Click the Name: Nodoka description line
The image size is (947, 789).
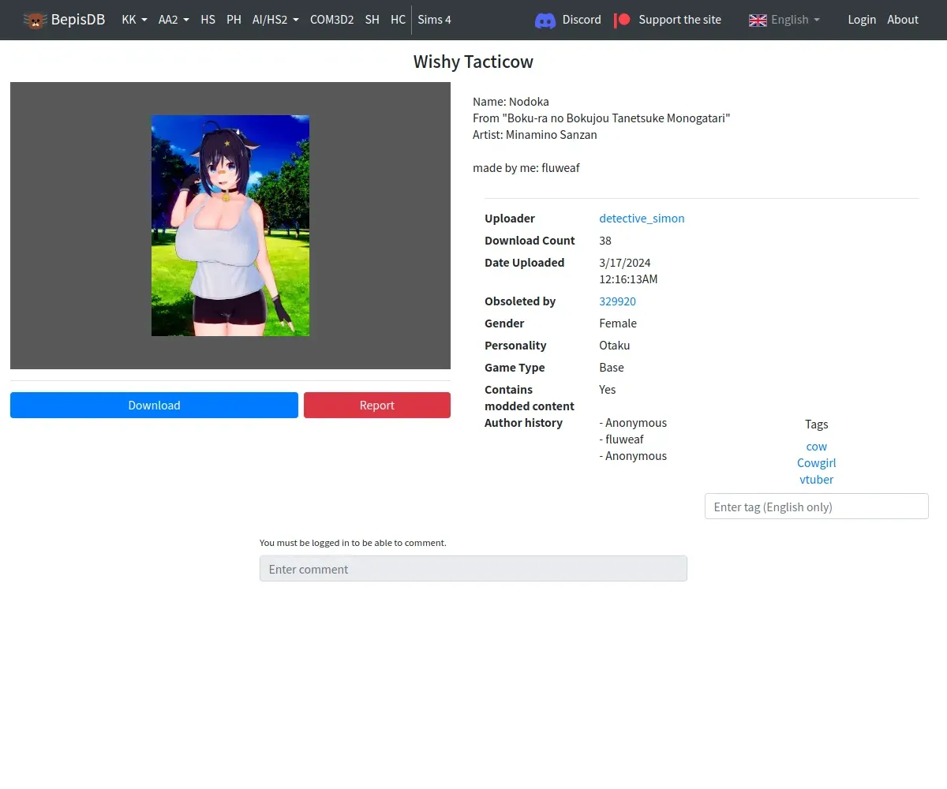click(511, 102)
